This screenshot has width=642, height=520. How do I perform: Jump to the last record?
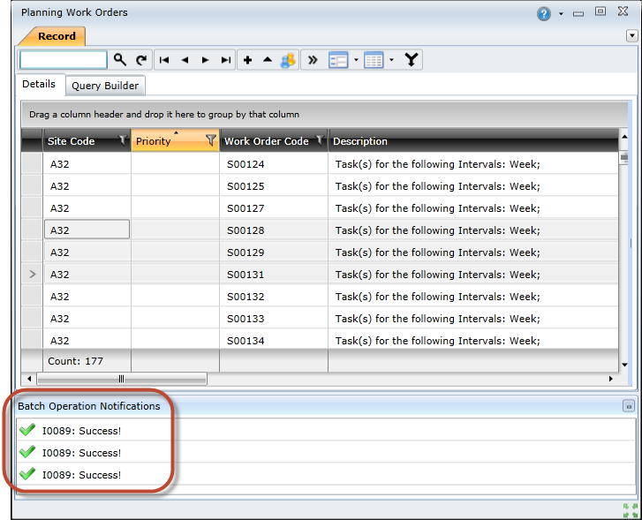pos(226,60)
